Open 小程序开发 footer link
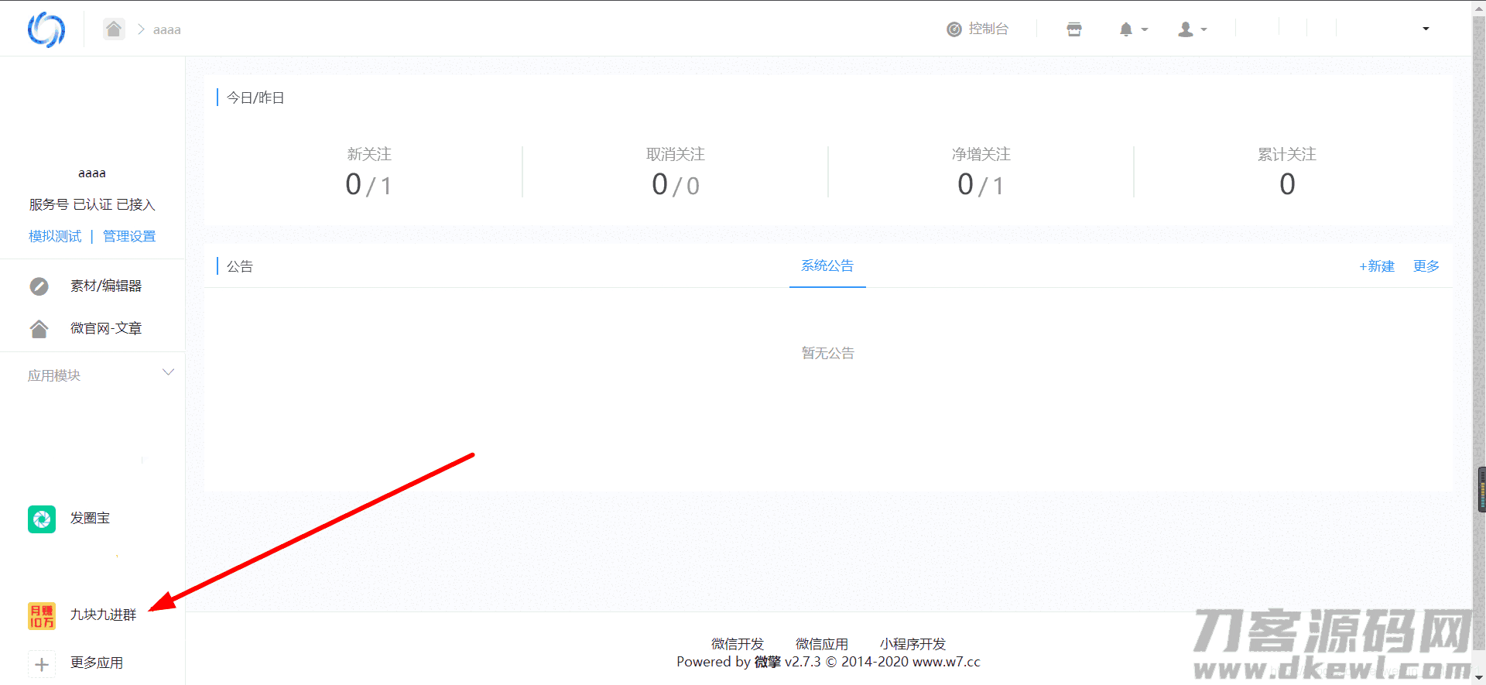Viewport: 1486px width, 685px height. click(x=913, y=644)
